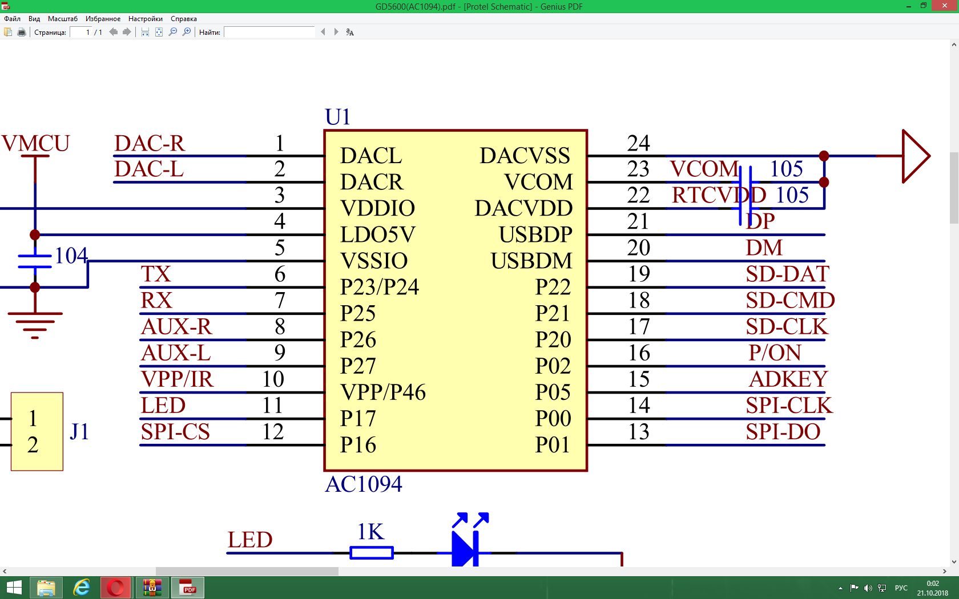Viewport: 959px width, 599px height.
Task: Open File Explorer from taskbar
Action: [46, 588]
